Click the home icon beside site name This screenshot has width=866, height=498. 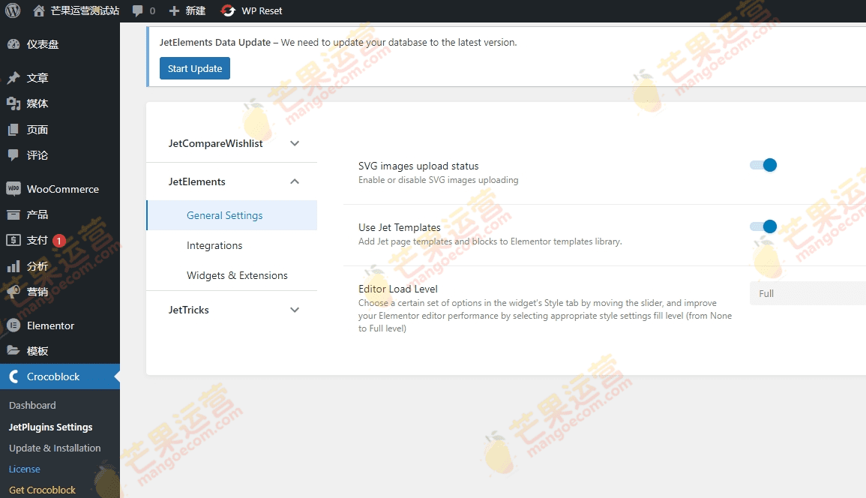39,10
